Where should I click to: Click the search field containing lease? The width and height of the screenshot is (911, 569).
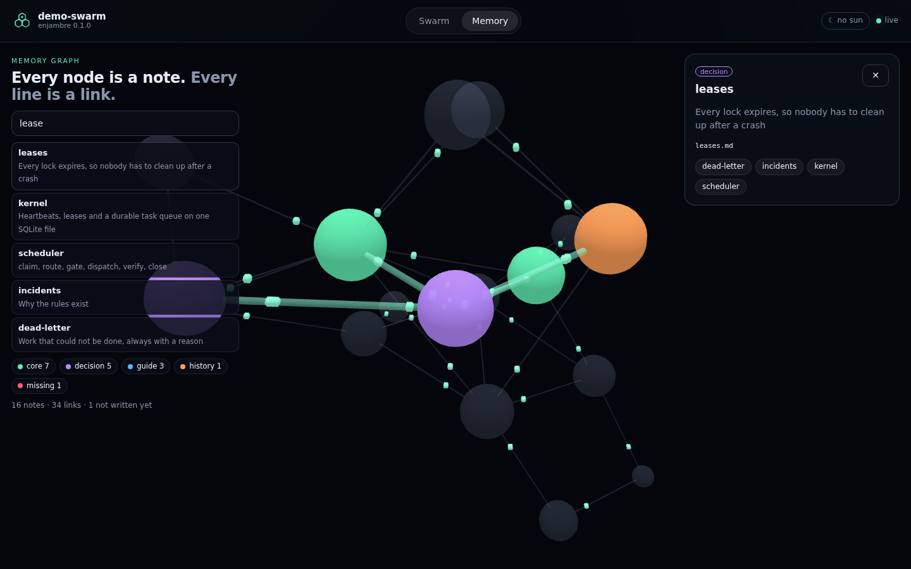click(125, 123)
